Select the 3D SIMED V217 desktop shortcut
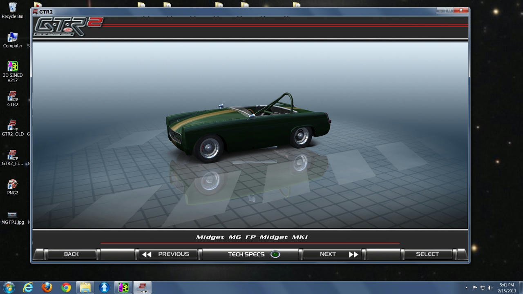The height and width of the screenshot is (294, 523). coord(13,72)
